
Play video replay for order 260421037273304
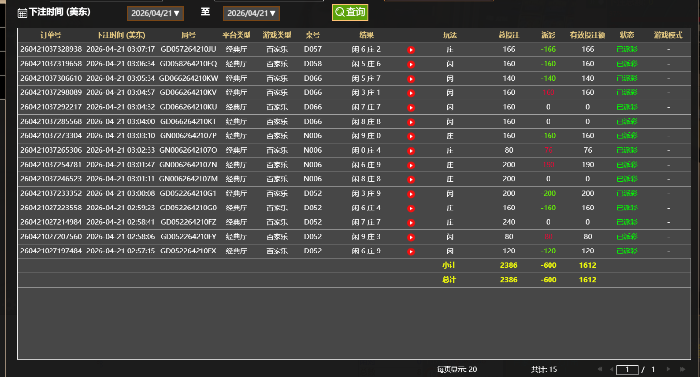pyautogui.click(x=411, y=136)
